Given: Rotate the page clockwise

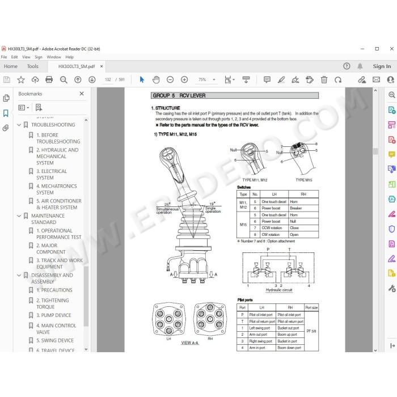Looking at the screenshot, I should (338, 80).
